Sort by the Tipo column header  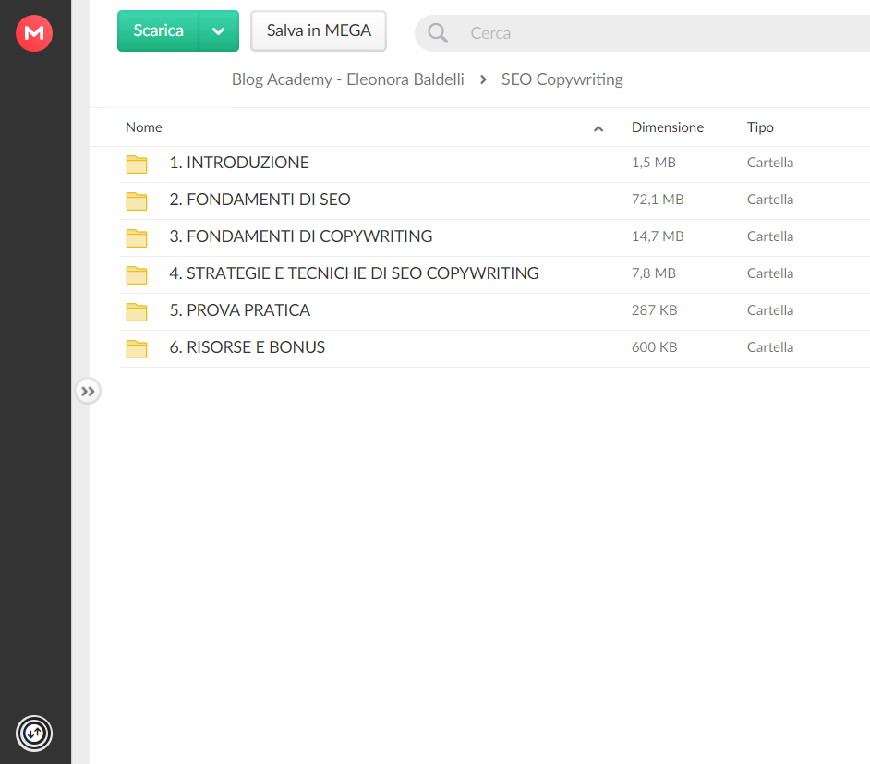click(x=760, y=127)
